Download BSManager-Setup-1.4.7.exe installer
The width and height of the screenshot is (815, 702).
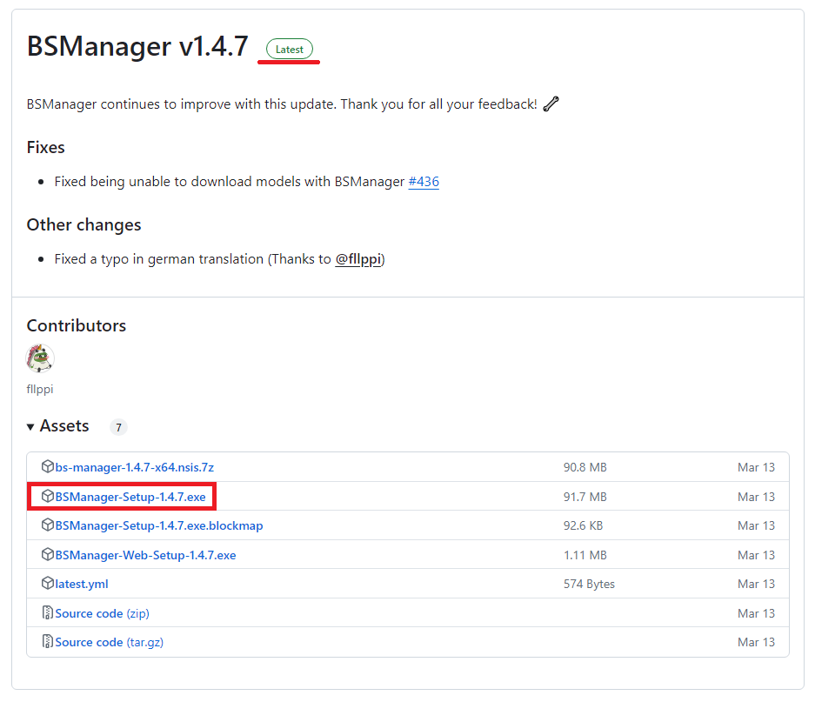[x=130, y=497]
